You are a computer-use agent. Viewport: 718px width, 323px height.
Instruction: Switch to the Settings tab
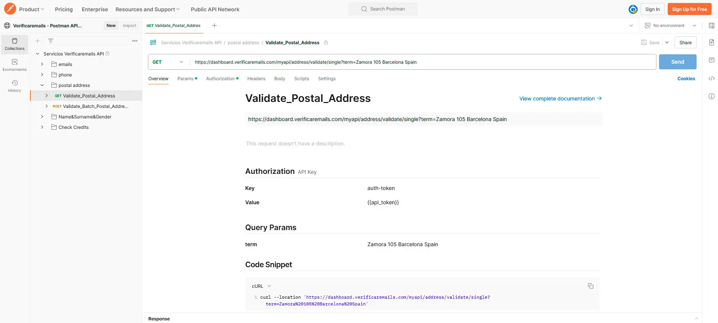[327, 79]
